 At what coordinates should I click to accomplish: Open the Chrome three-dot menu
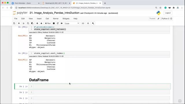(182, 8)
